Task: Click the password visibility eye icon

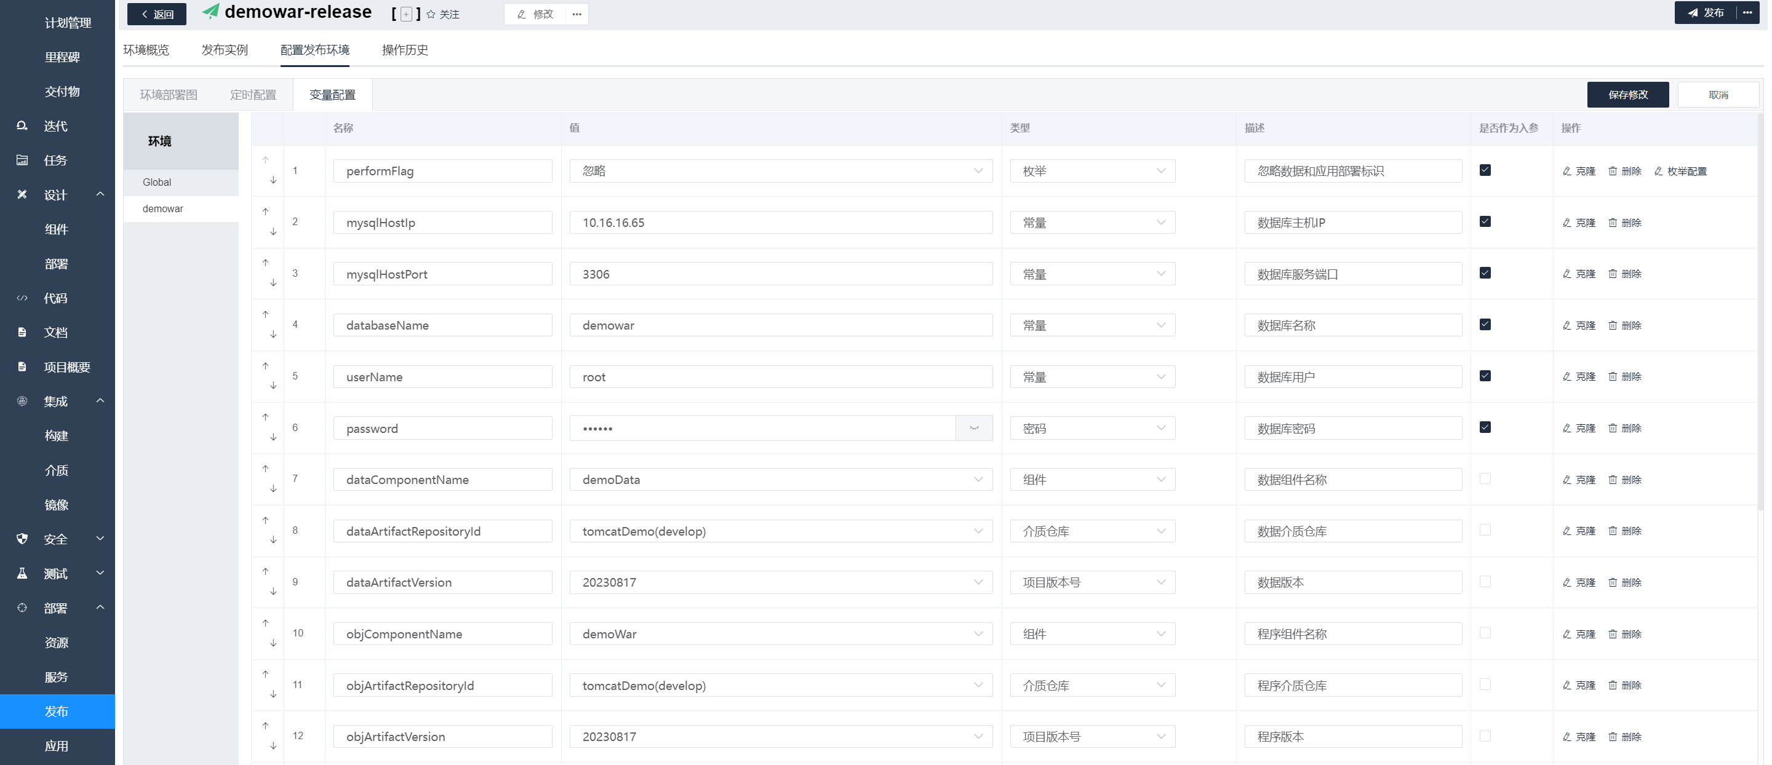Action: pyautogui.click(x=973, y=428)
